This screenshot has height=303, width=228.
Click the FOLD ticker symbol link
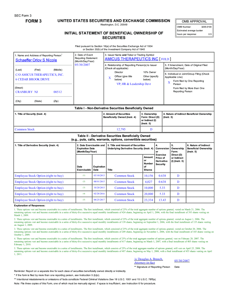pyautogui.click(x=165, y=59)
